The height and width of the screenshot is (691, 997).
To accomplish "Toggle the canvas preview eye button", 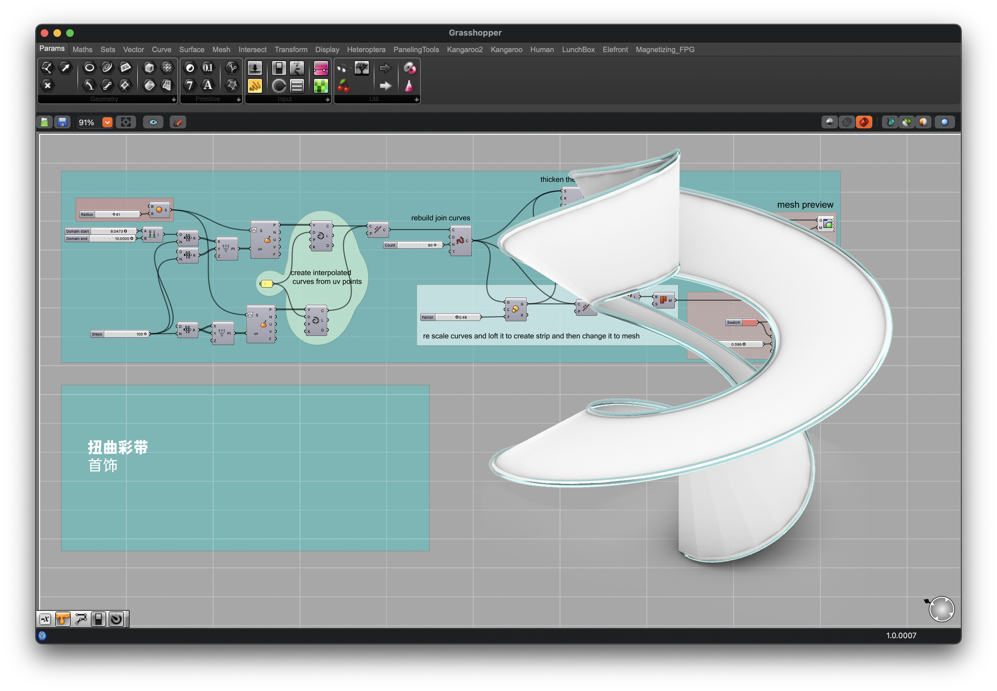I will [x=153, y=122].
